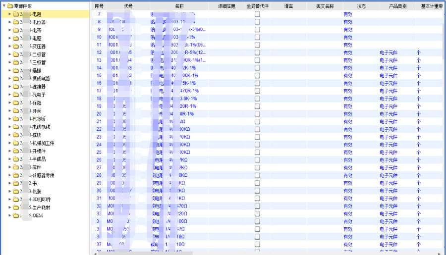
Task: Tick the 全局替代件 checkbox in row 37
Action: 257,244
